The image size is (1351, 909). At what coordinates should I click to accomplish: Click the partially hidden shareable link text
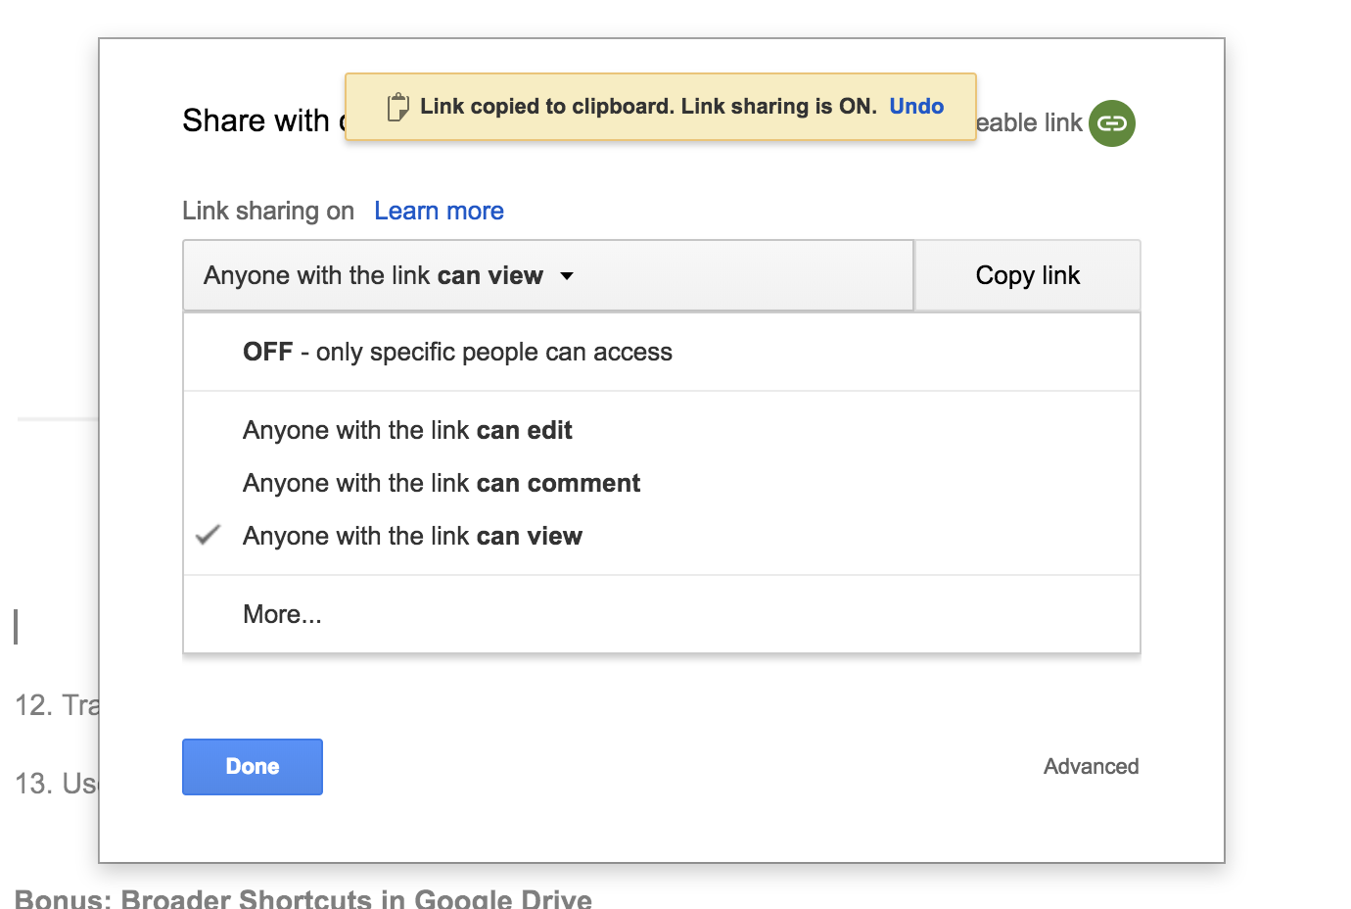coord(1030,123)
